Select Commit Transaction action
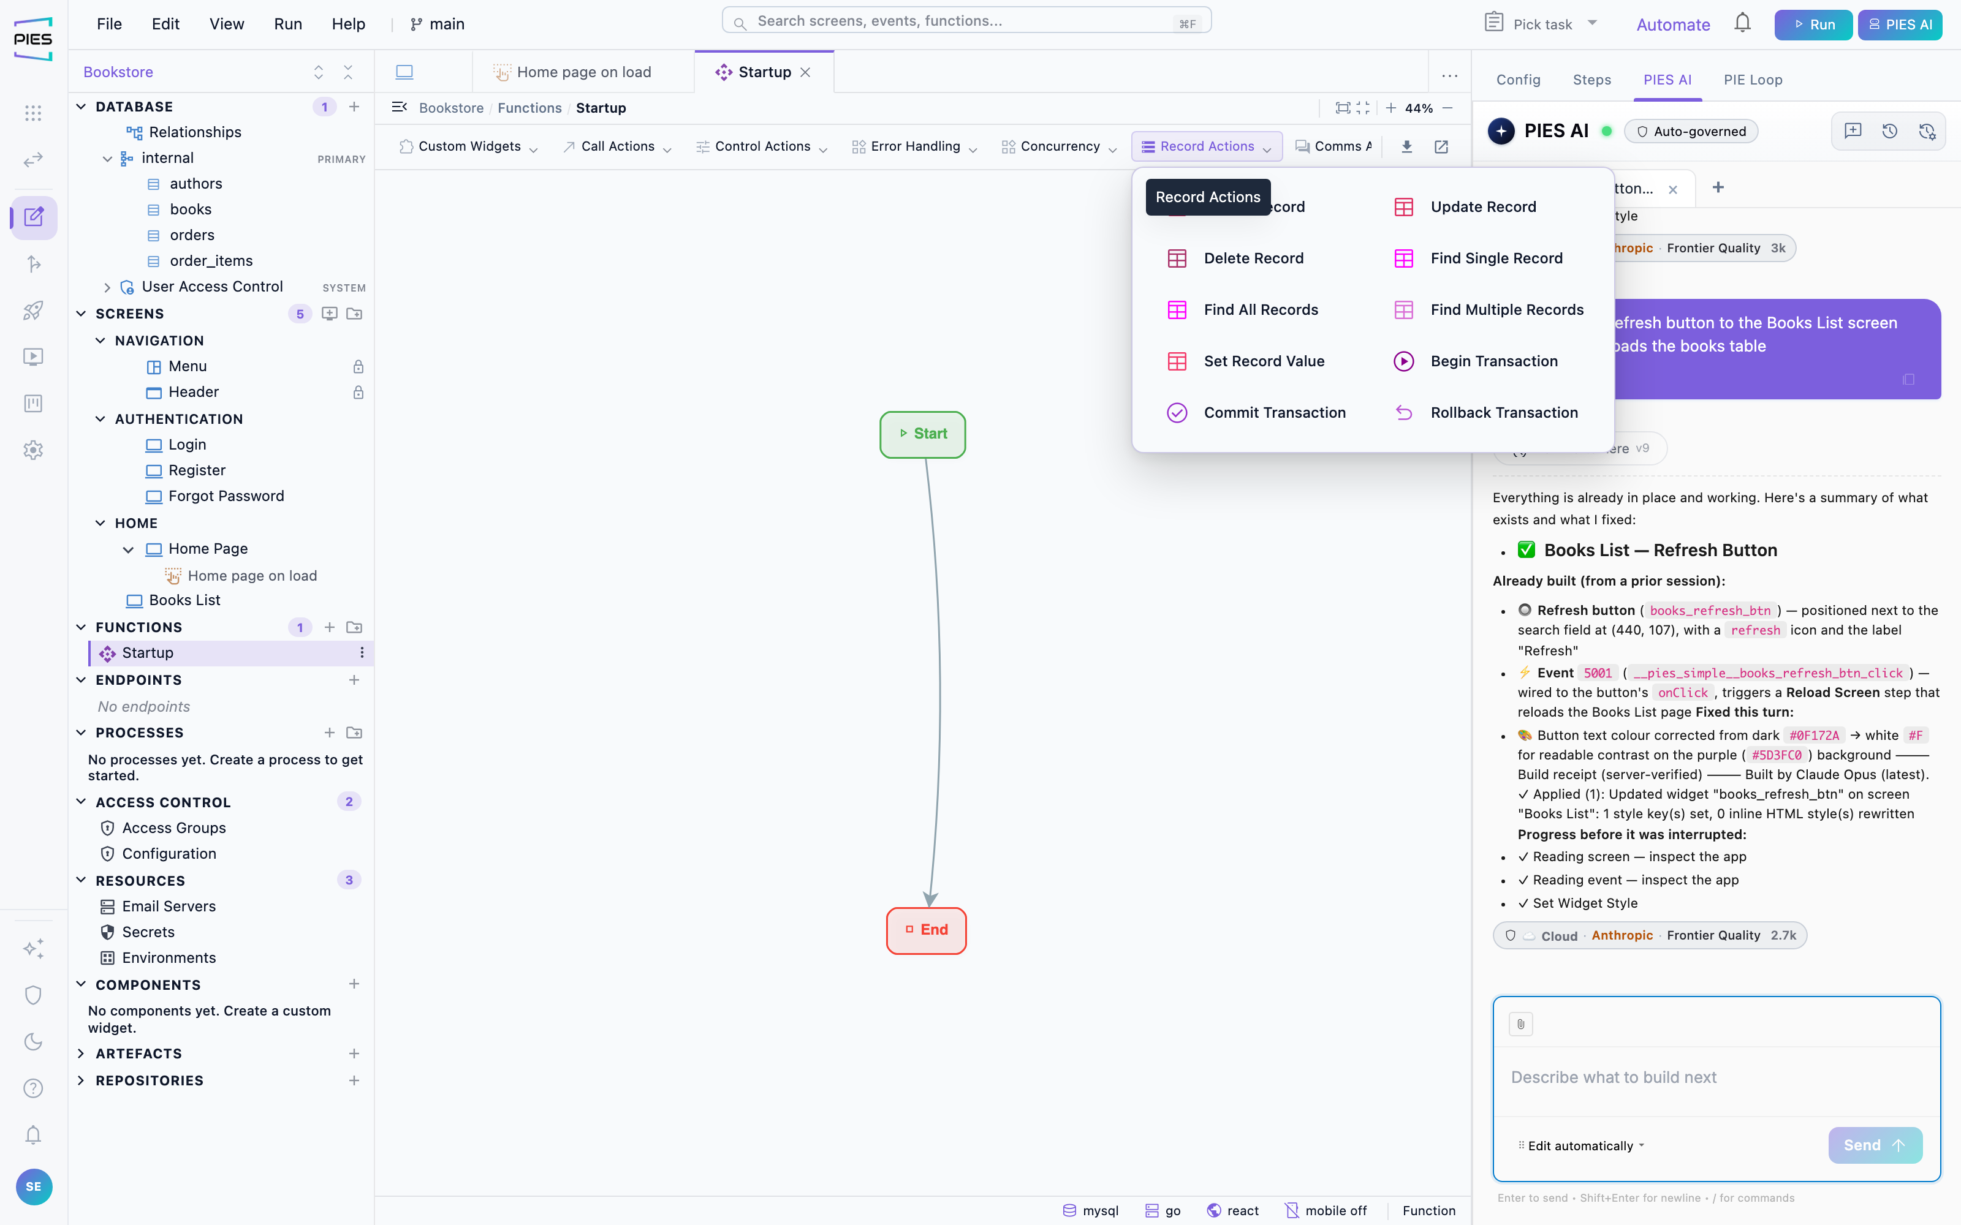The height and width of the screenshot is (1225, 1961). click(1274, 412)
